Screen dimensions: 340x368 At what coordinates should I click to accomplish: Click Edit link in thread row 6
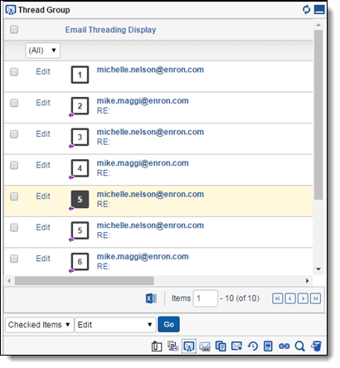(x=43, y=259)
